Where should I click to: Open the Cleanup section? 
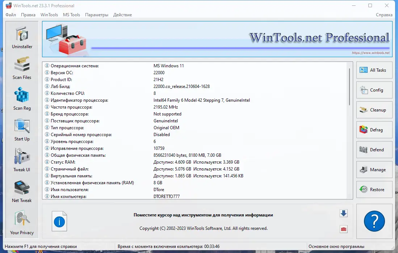pos(374,110)
